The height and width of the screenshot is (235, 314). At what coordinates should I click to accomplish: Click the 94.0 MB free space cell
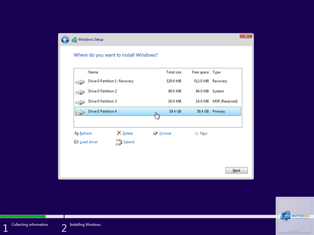coord(202,91)
